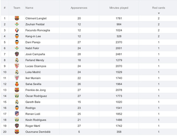Click the Osasuna crest beside Facundo Roncaglia
177x136 pixels.
coord(17,30)
